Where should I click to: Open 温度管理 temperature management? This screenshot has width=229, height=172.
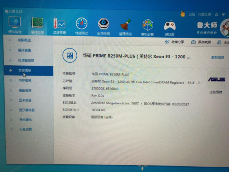click(x=60, y=26)
